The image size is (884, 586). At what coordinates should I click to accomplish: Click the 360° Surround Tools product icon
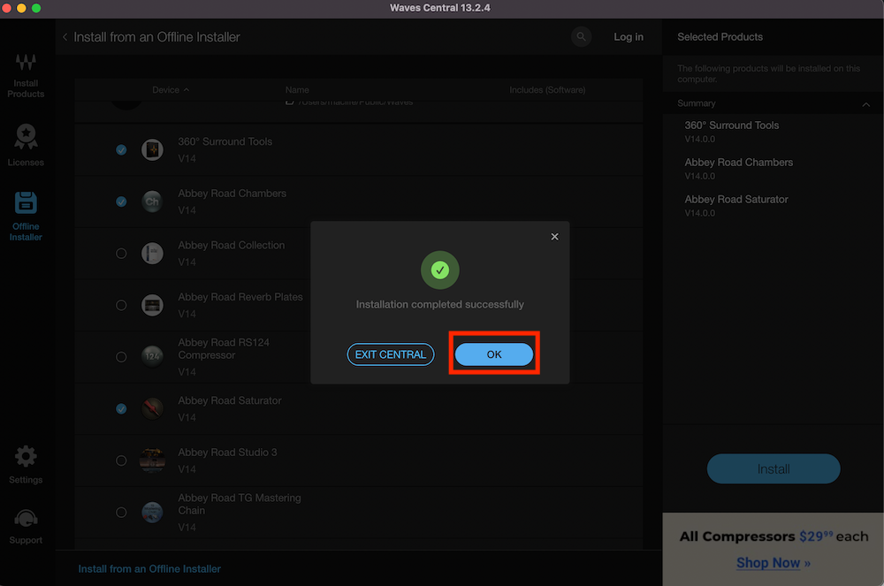pos(152,149)
